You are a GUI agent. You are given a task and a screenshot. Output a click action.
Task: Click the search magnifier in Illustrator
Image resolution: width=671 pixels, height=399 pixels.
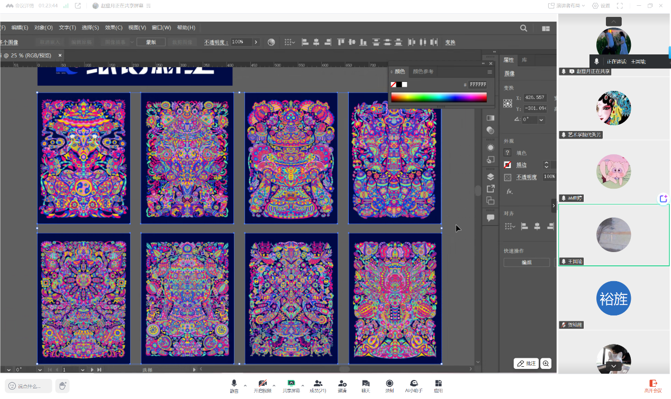(523, 28)
